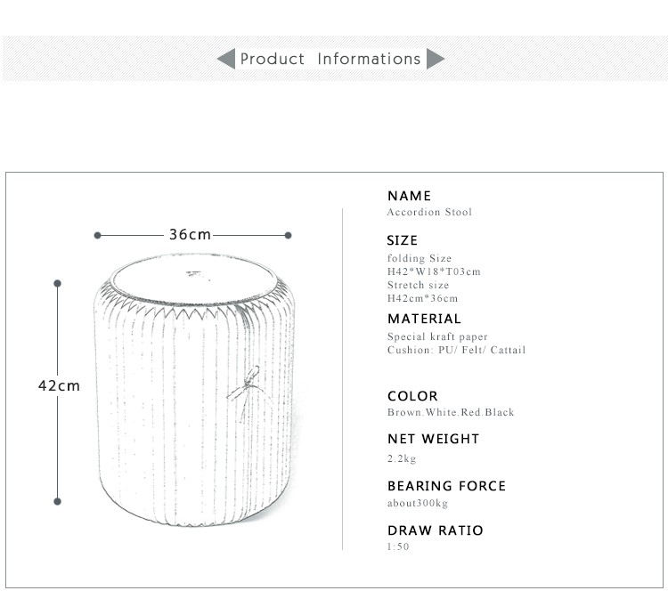Click the round seat cushion on the stool
Image resolution: width=668 pixels, height=615 pixels.
194,279
